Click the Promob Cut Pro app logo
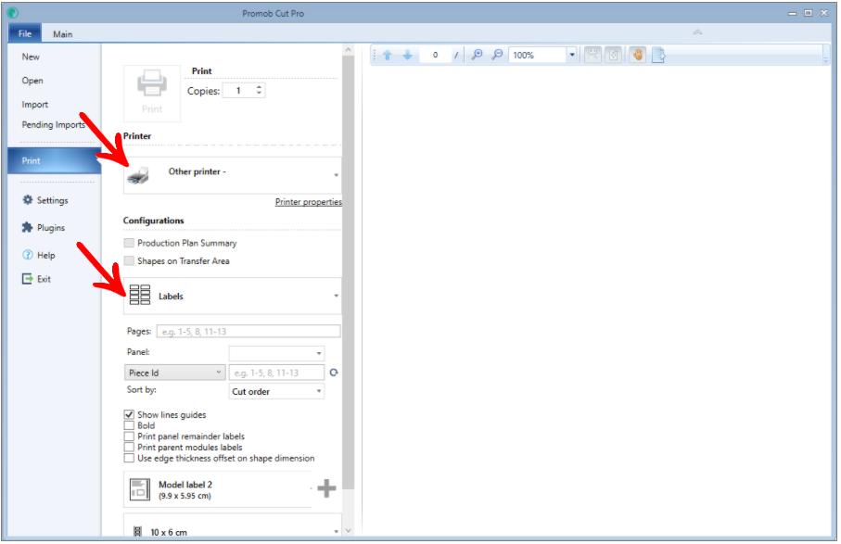This screenshot has height=544, width=841. [13, 13]
